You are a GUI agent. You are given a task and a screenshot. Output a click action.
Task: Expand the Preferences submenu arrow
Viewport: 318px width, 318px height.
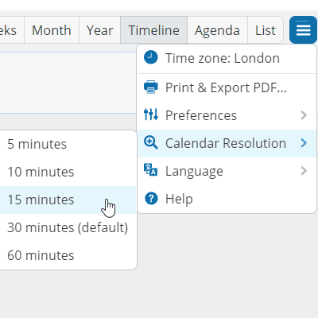[x=304, y=115]
